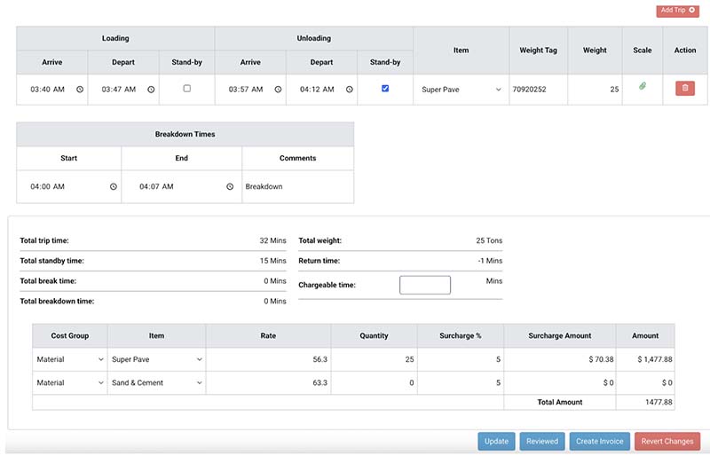Click the Total standby time value 15 Mins
This screenshot has height=456, width=710.
point(272,260)
